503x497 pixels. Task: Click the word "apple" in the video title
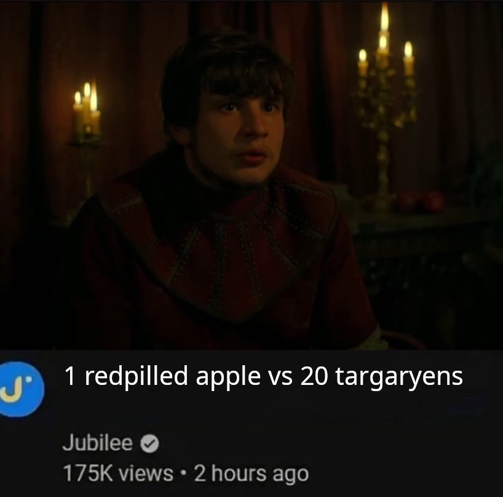tap(228, 378)
